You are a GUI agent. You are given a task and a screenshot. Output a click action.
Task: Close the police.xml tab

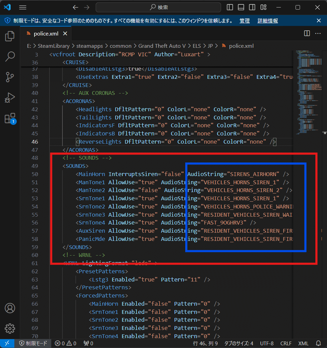click(x=65, y=33)
